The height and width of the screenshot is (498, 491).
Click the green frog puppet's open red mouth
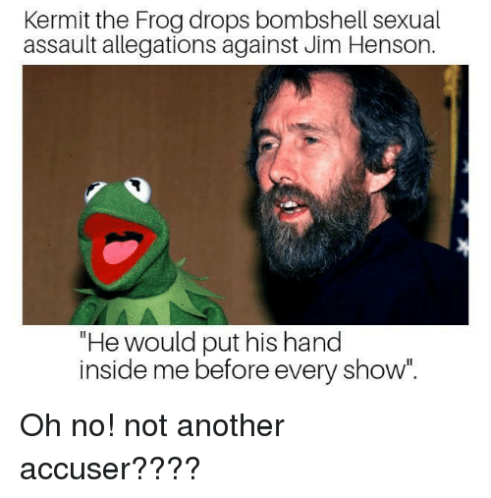coord(120,248)
